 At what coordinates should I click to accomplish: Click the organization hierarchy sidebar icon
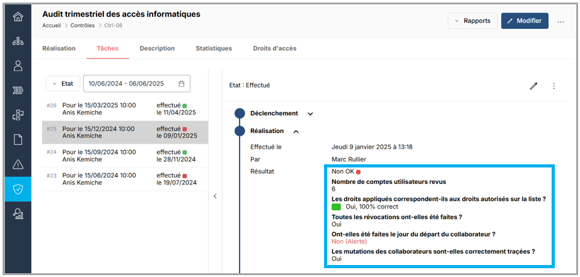pos(18,42)
